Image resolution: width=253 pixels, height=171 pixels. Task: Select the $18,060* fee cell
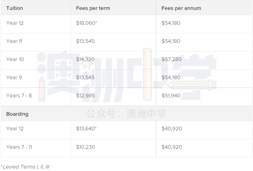[x=86, y=23]
